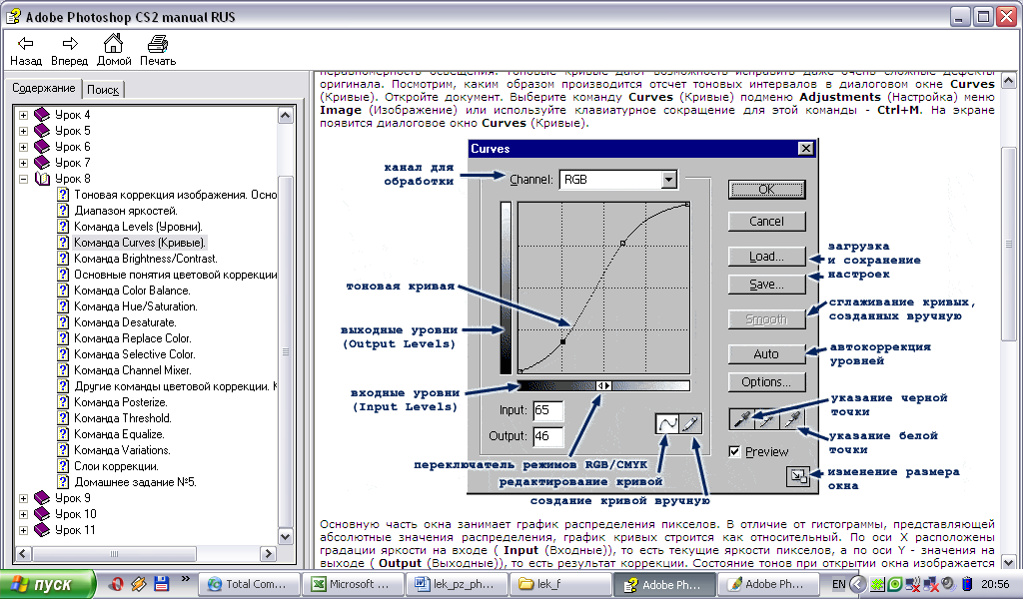Open topic Диапазон яркостей
The image size is (1023, 599).
(126, 211)
